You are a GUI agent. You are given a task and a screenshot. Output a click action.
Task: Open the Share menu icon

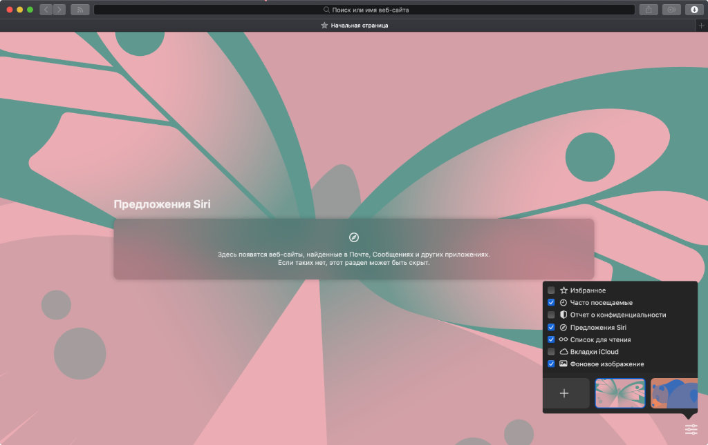point(649,10)
